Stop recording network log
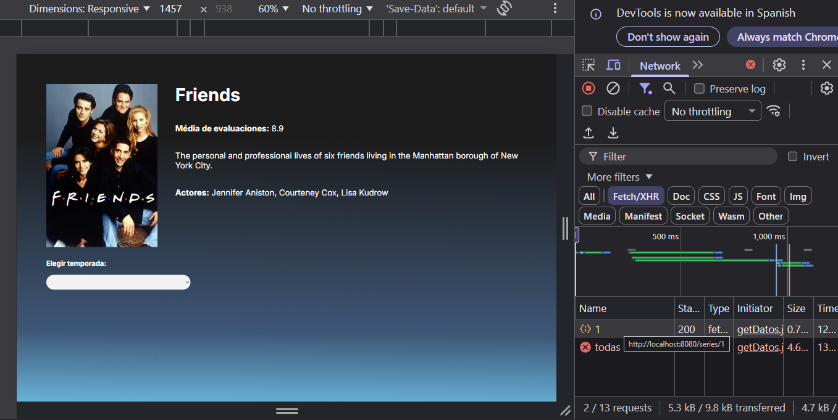This screenshot has width=838, height=420. coord(589,88)
